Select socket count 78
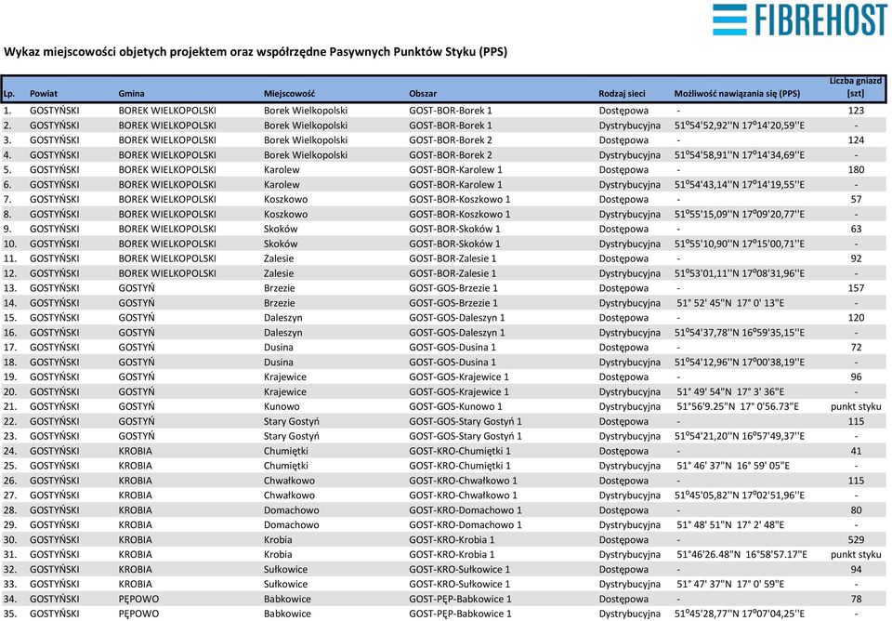The image size is (892, 621). click(x=856, y=599)
